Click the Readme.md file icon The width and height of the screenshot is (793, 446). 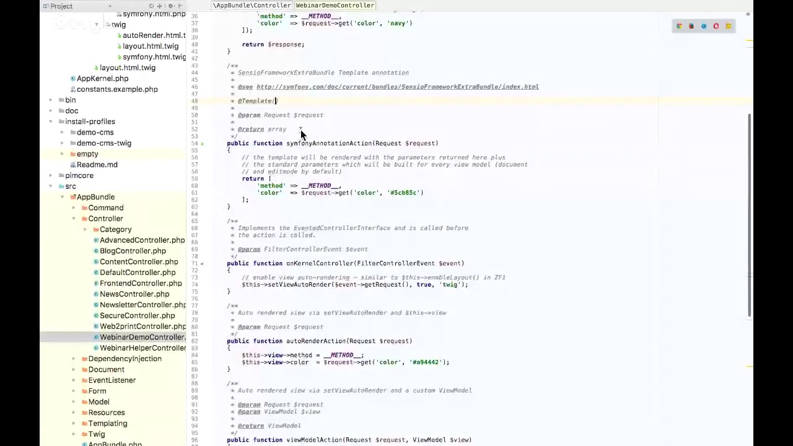(x=73, y=165)
